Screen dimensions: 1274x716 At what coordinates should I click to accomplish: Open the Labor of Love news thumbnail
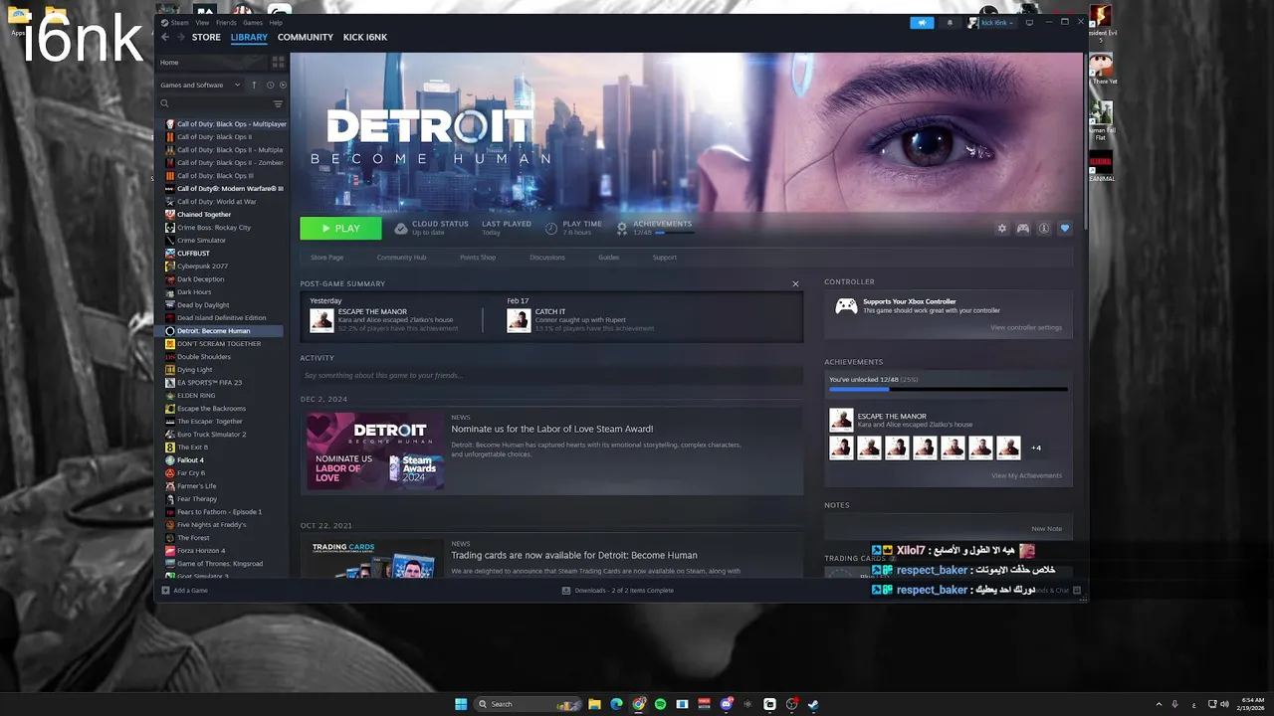[x=375, y=451]
